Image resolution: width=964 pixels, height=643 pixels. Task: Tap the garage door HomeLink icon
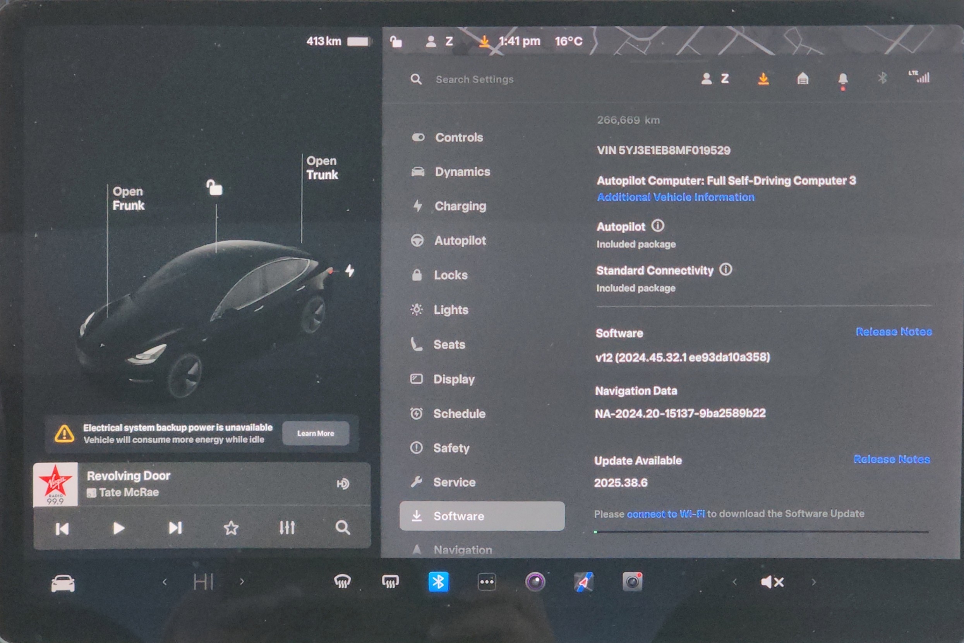[802, 78]
